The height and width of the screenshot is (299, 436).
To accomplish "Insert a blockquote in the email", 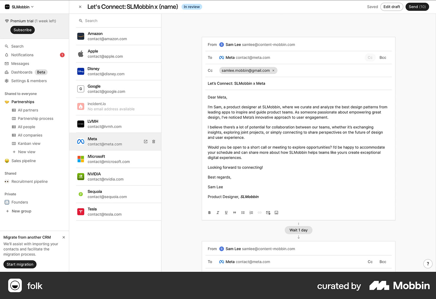I will 234,213.
